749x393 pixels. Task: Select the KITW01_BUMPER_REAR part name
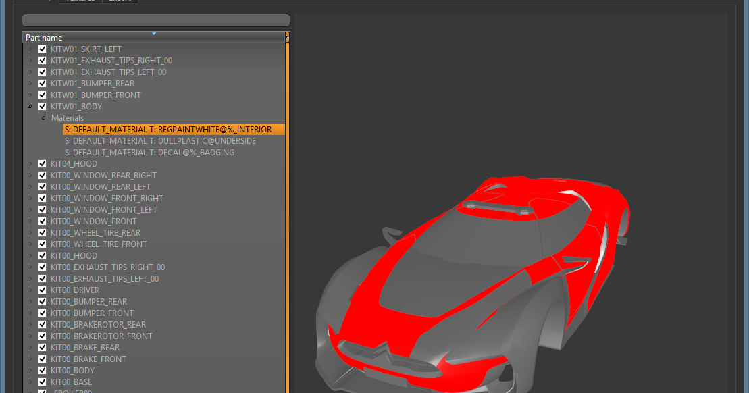[x=93, y=83]
